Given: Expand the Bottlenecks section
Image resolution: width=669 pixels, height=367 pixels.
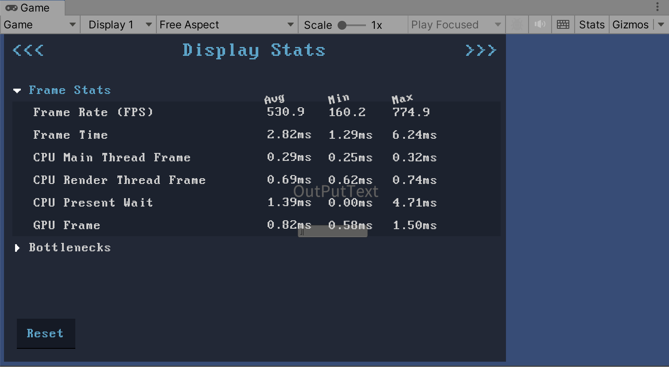Looking at the screenshot, I should [x=17, y=248].
